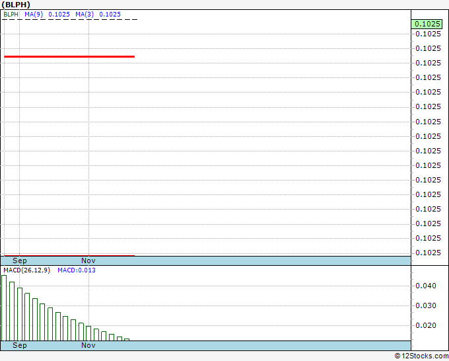Click the MACD(26,12,9) label
449x361 pixels.
pos(26,270)
